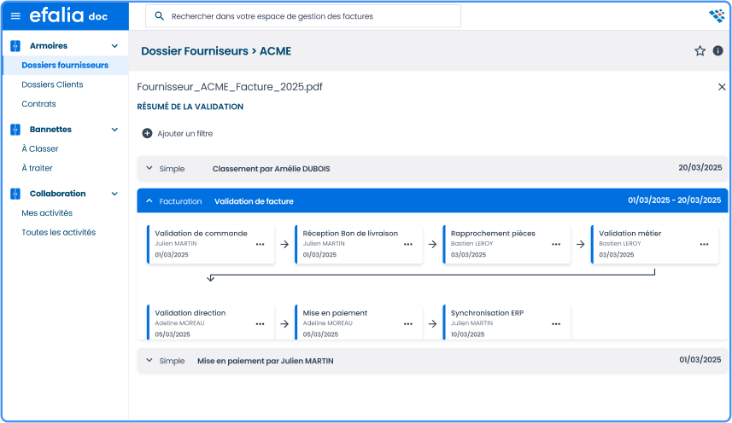Image resolution: width=732 pixels, height=423 pixels.
Task: Collapse the Collaboration section chevron
Action: coord(114,194)
